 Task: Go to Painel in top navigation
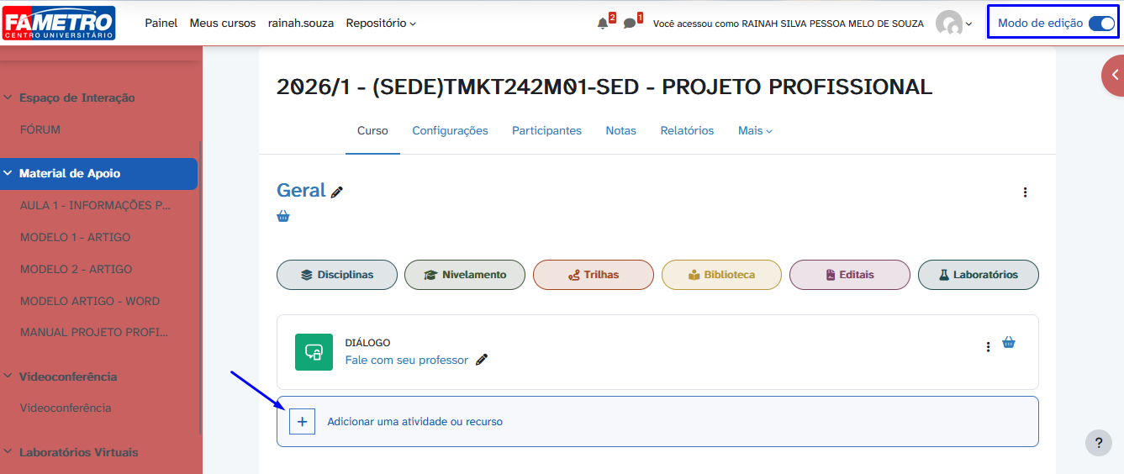[x=161, y=24]
